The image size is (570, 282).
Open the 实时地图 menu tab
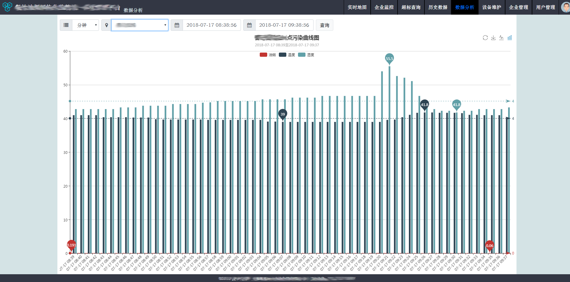[x=357, y=7]
